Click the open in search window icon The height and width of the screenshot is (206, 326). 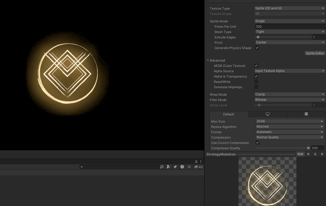162,167
